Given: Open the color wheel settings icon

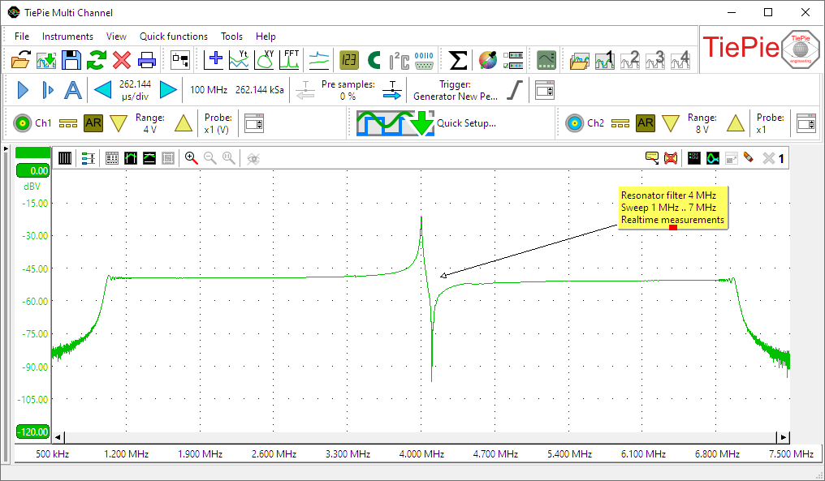Looking at the screenshot, I should click(487, 59).
